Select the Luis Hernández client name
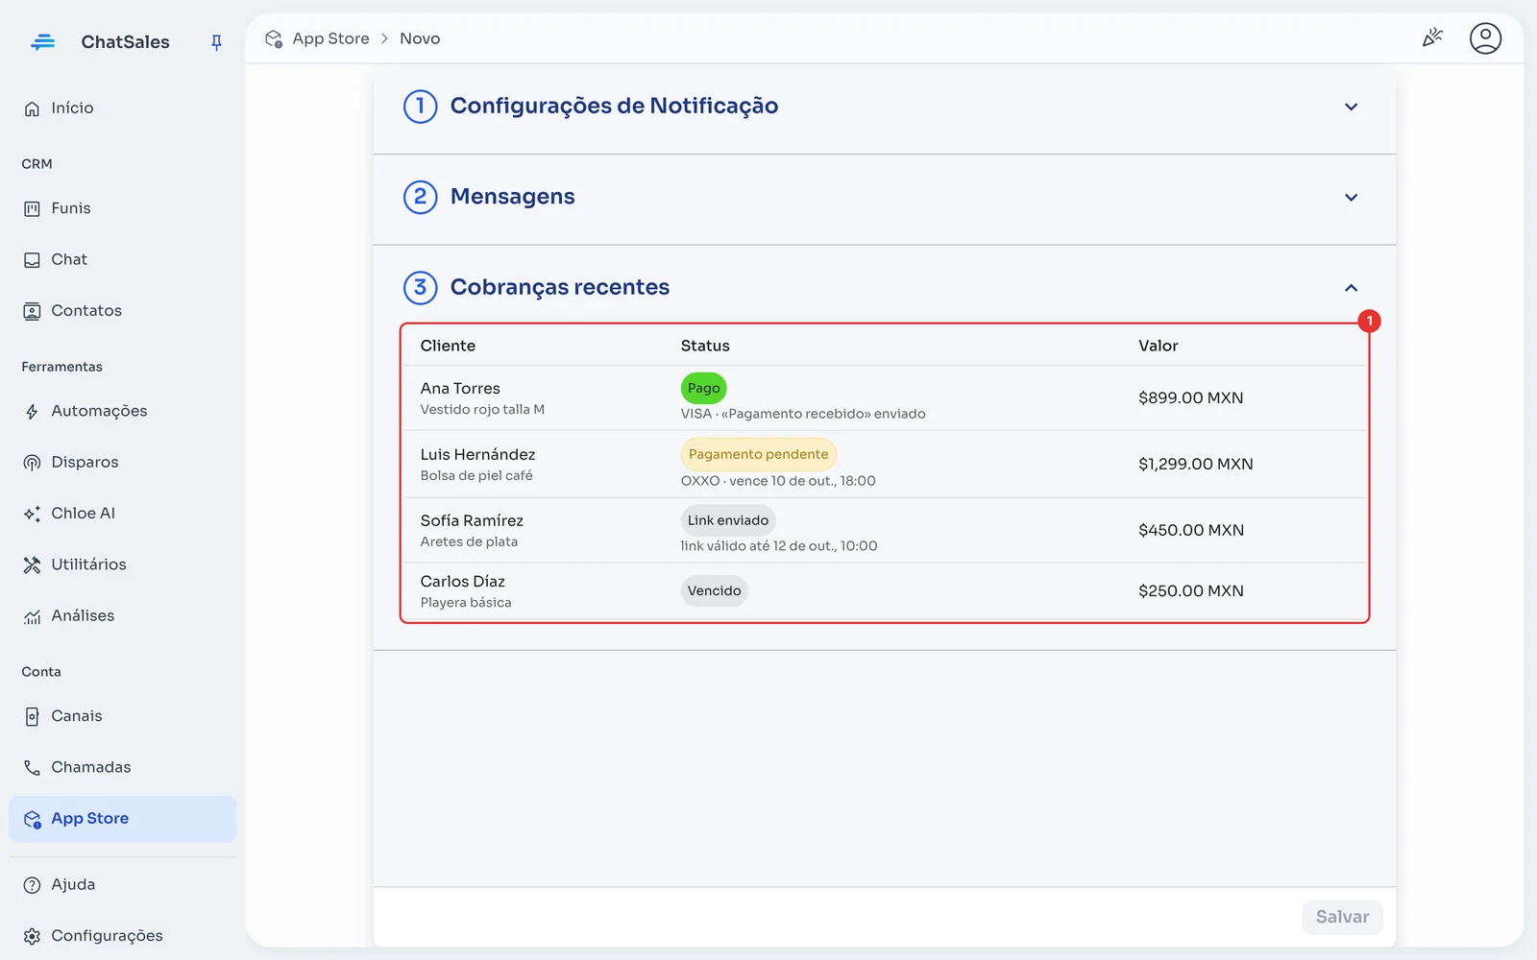Image resolution: width=1537 pixels, height=960 pixels. [477, 454]
